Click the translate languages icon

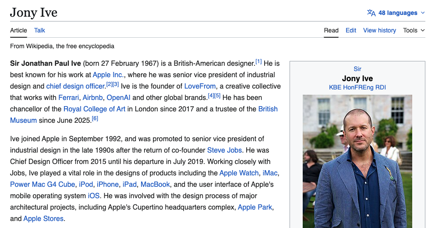(x=371, y=13)
